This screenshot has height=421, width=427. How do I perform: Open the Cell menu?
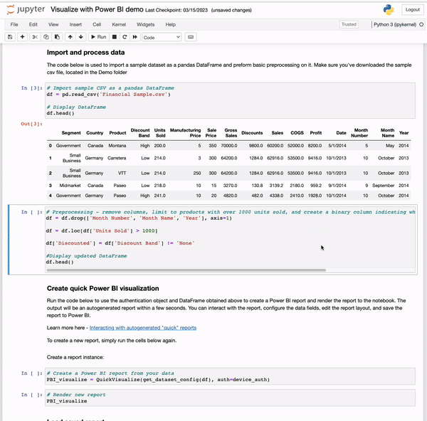tap(97, 24)
